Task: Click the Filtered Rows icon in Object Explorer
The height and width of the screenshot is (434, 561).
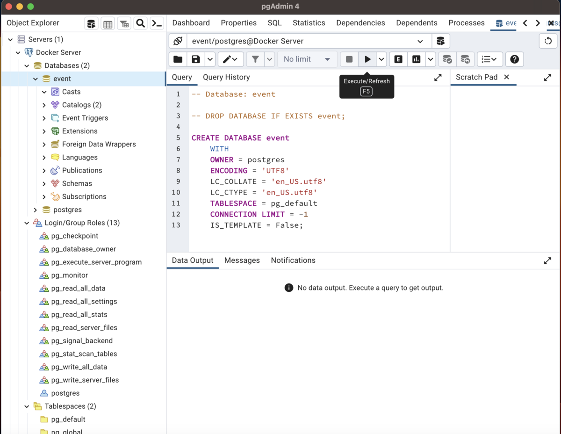Action: pyautogui.click(x=124, y=23)
